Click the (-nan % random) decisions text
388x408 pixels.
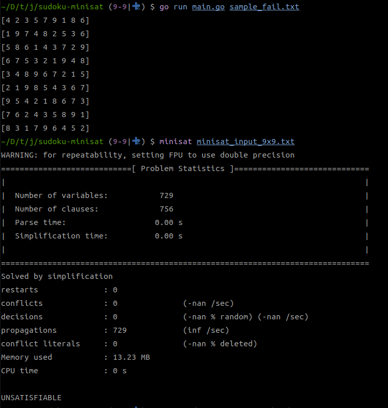click(x=218, y=317)
